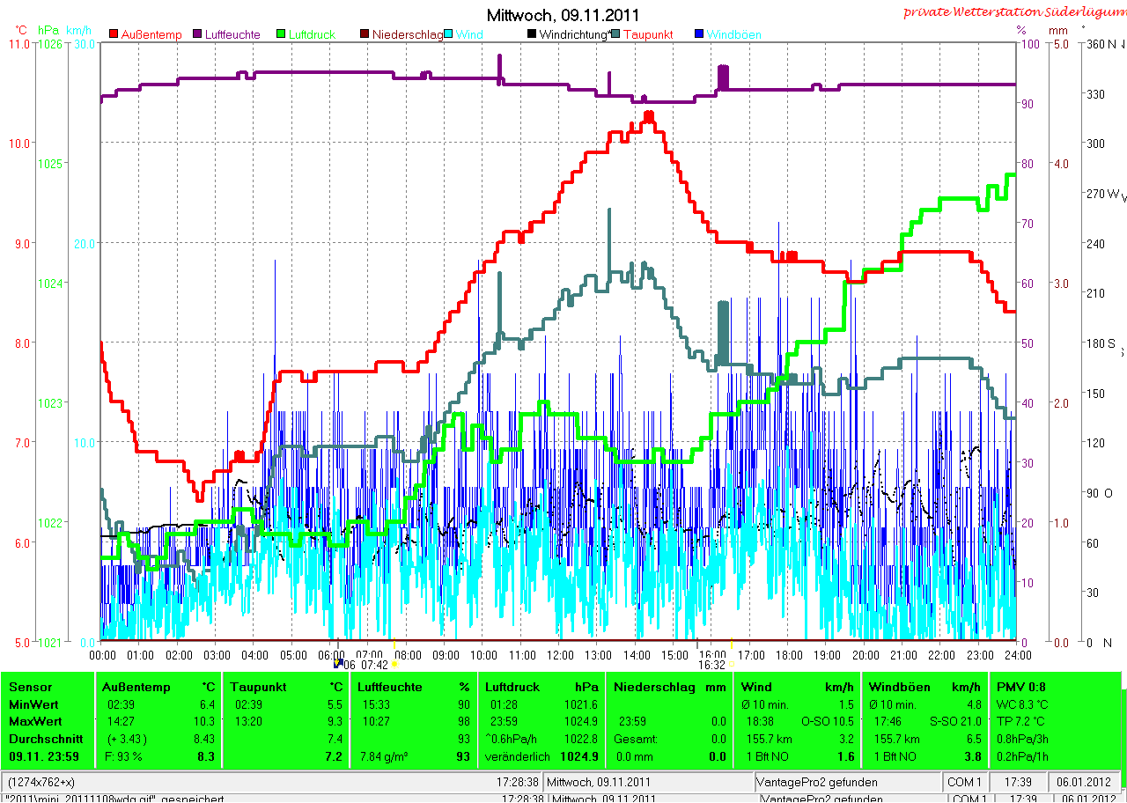
Task: Click the black Windrichtung legend square
Action: [x=532, y=34]
